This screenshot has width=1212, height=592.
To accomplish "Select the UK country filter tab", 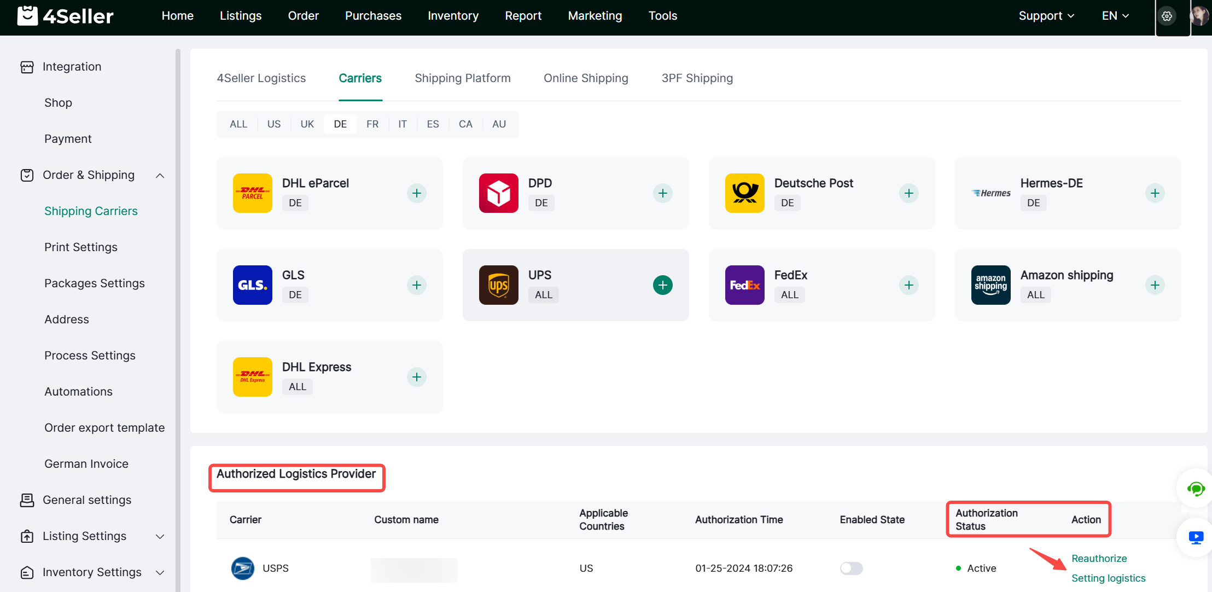I will click(x=307, y=124).
